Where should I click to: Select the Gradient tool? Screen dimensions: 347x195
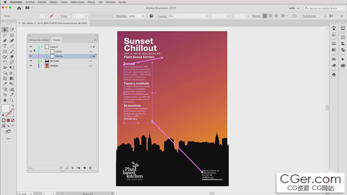(x=12, y=78)
